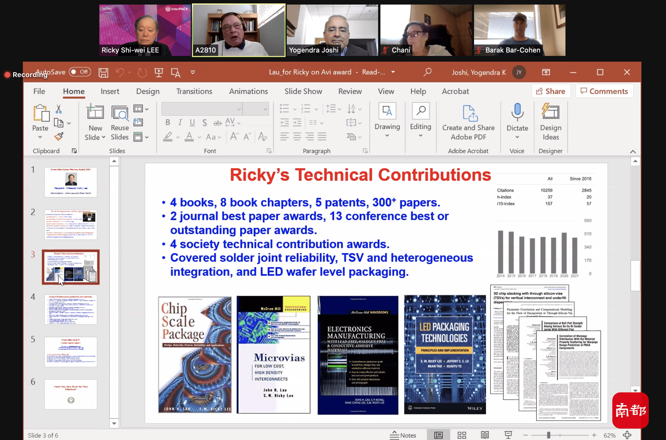Open the Slide Show tab
The image size is (666, 440).
tap(303, 91)
